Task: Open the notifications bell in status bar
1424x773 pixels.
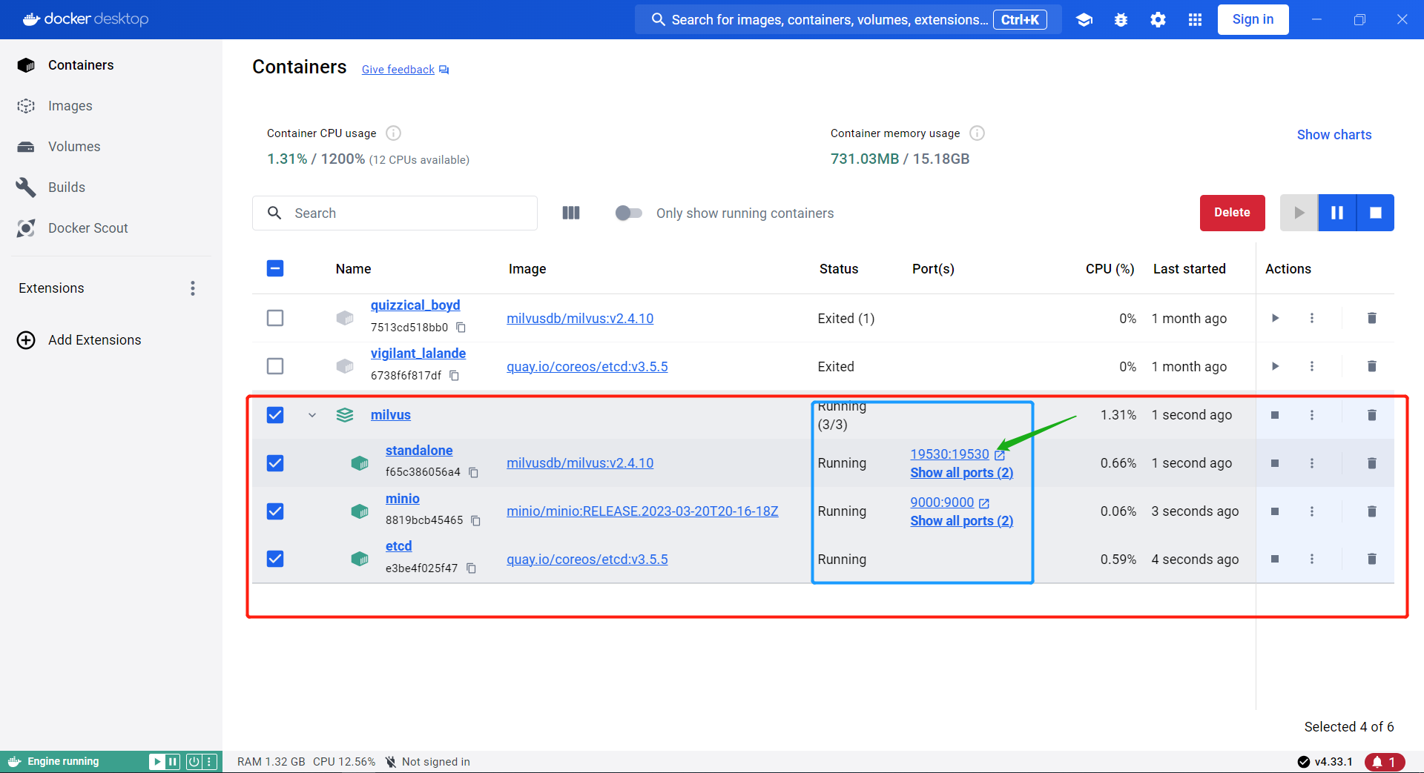Action: [1385, 761]
